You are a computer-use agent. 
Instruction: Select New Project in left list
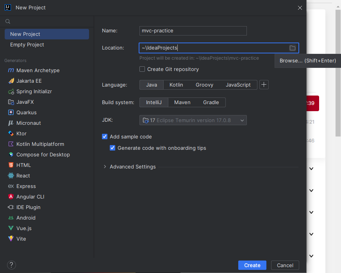(x=47, y=34)
